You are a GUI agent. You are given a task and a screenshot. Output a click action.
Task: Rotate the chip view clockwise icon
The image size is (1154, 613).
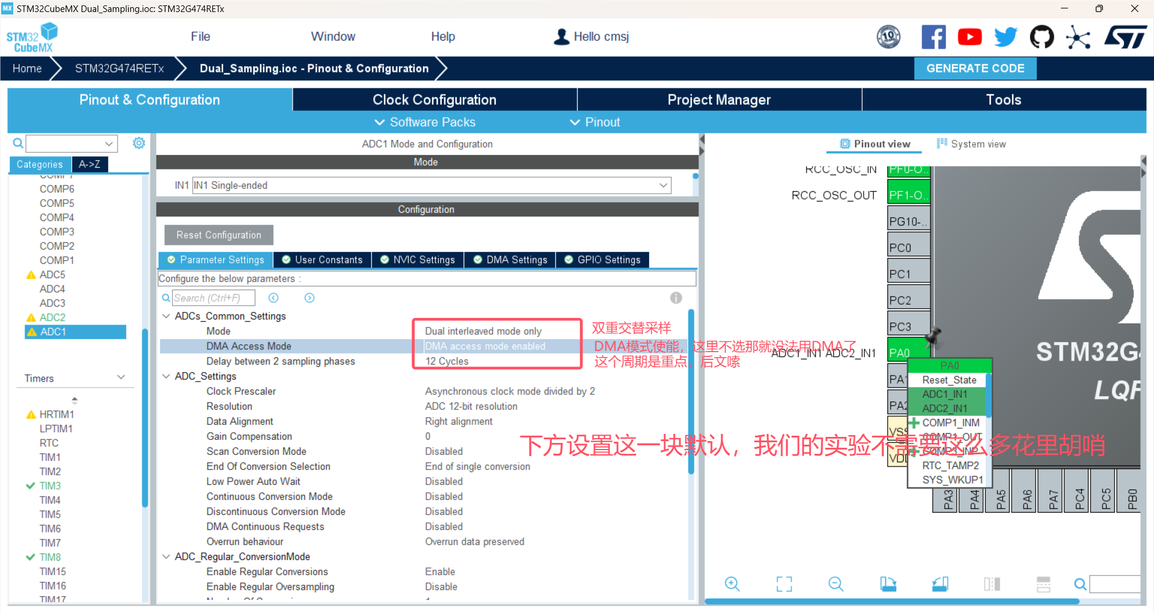pos(888,584)
